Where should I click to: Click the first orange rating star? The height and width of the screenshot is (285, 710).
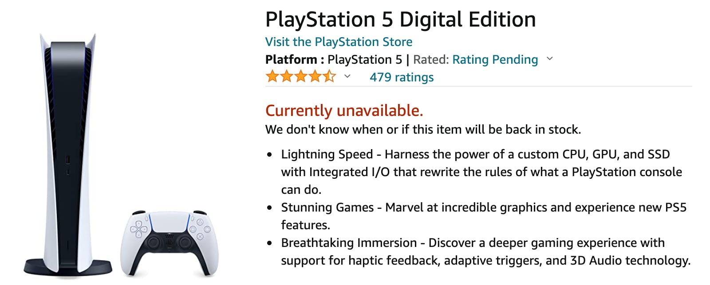[272, 77]
